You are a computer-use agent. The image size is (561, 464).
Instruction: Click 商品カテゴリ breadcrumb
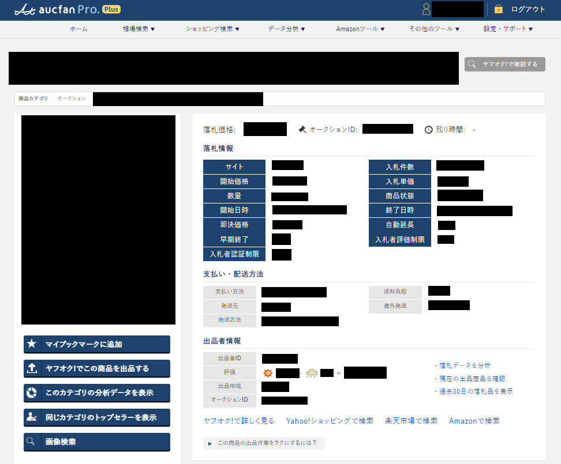pyautogui.click(x=33, y=98)
